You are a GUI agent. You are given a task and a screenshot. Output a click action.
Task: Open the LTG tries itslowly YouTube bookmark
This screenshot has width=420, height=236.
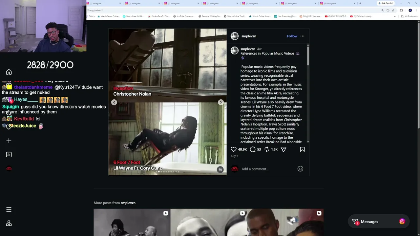[x=362, y=16]
